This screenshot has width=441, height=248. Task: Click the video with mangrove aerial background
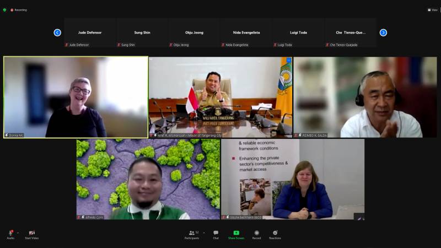pos(148,179)
